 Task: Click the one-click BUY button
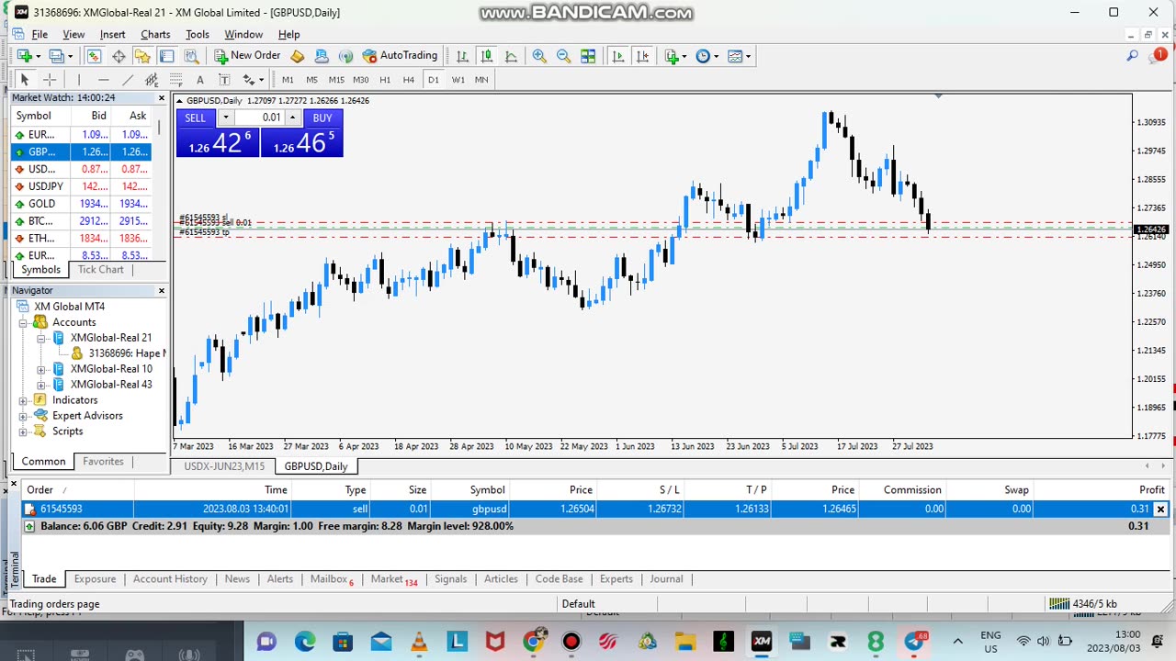[322, 118]
